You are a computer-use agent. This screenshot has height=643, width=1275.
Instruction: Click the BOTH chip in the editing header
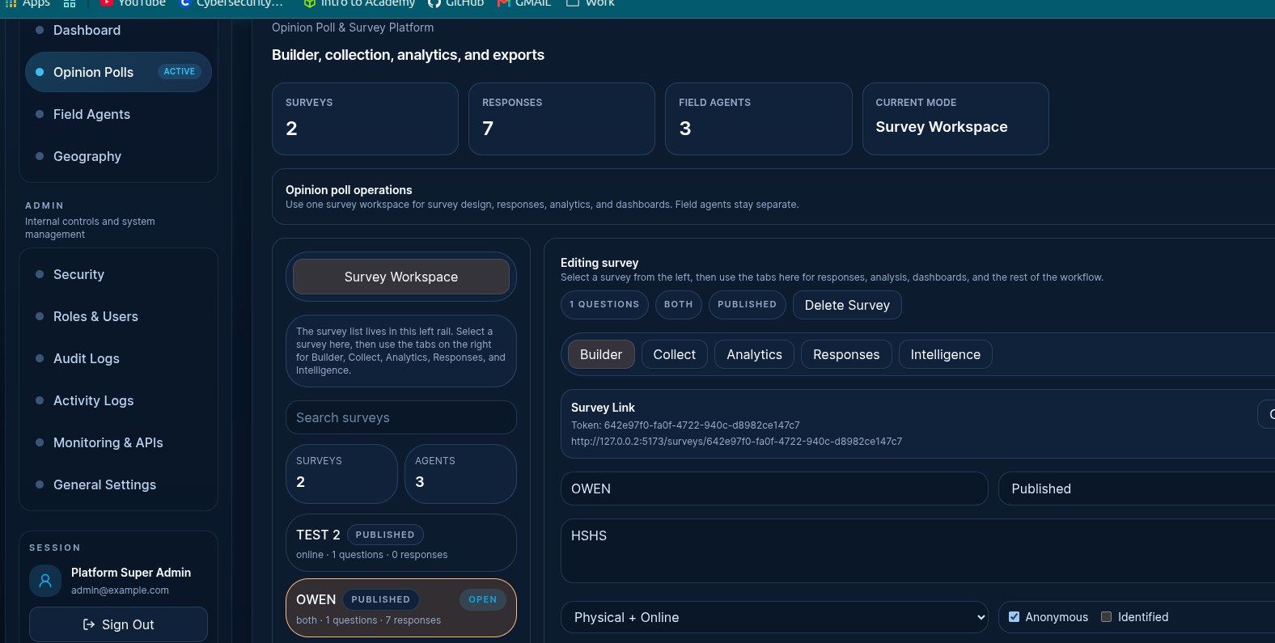tap(679, 304)
